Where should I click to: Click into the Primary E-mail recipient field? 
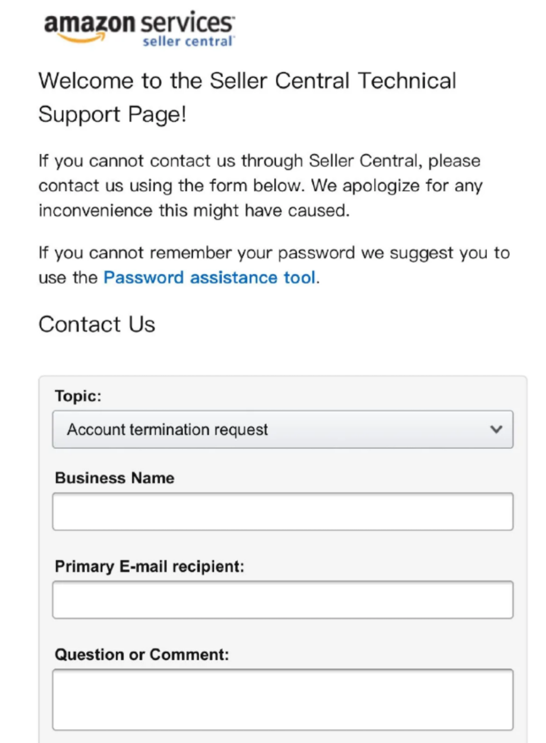tap(282, 600)
